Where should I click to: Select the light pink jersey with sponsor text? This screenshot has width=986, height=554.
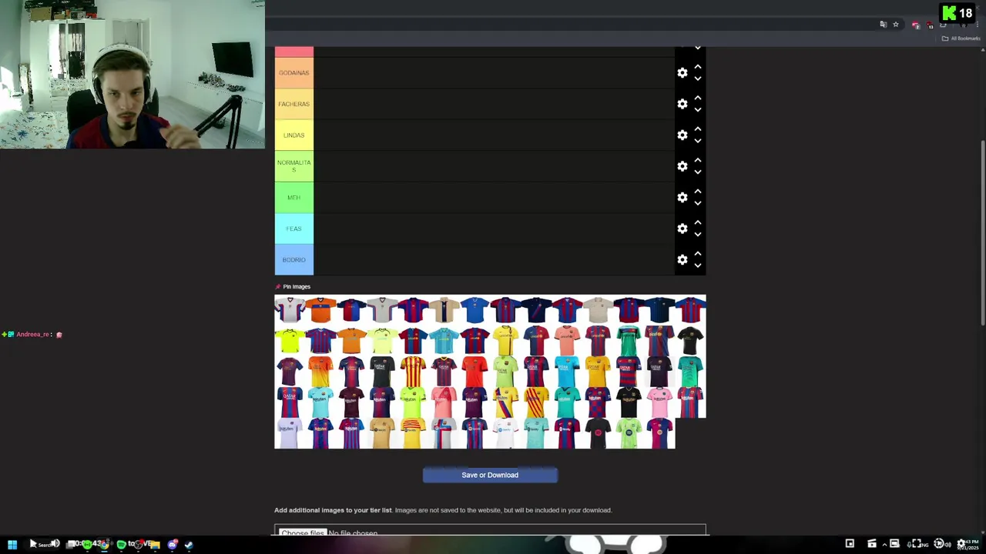point(659,402)
